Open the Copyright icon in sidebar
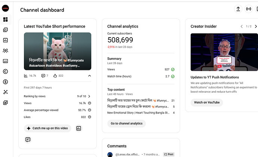 tap(6, 71)
